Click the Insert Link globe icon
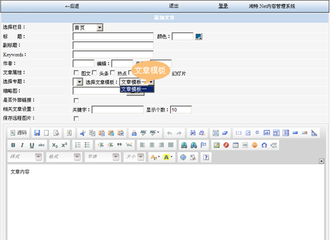Screen dimensions: 330x240 pos(184,145)
